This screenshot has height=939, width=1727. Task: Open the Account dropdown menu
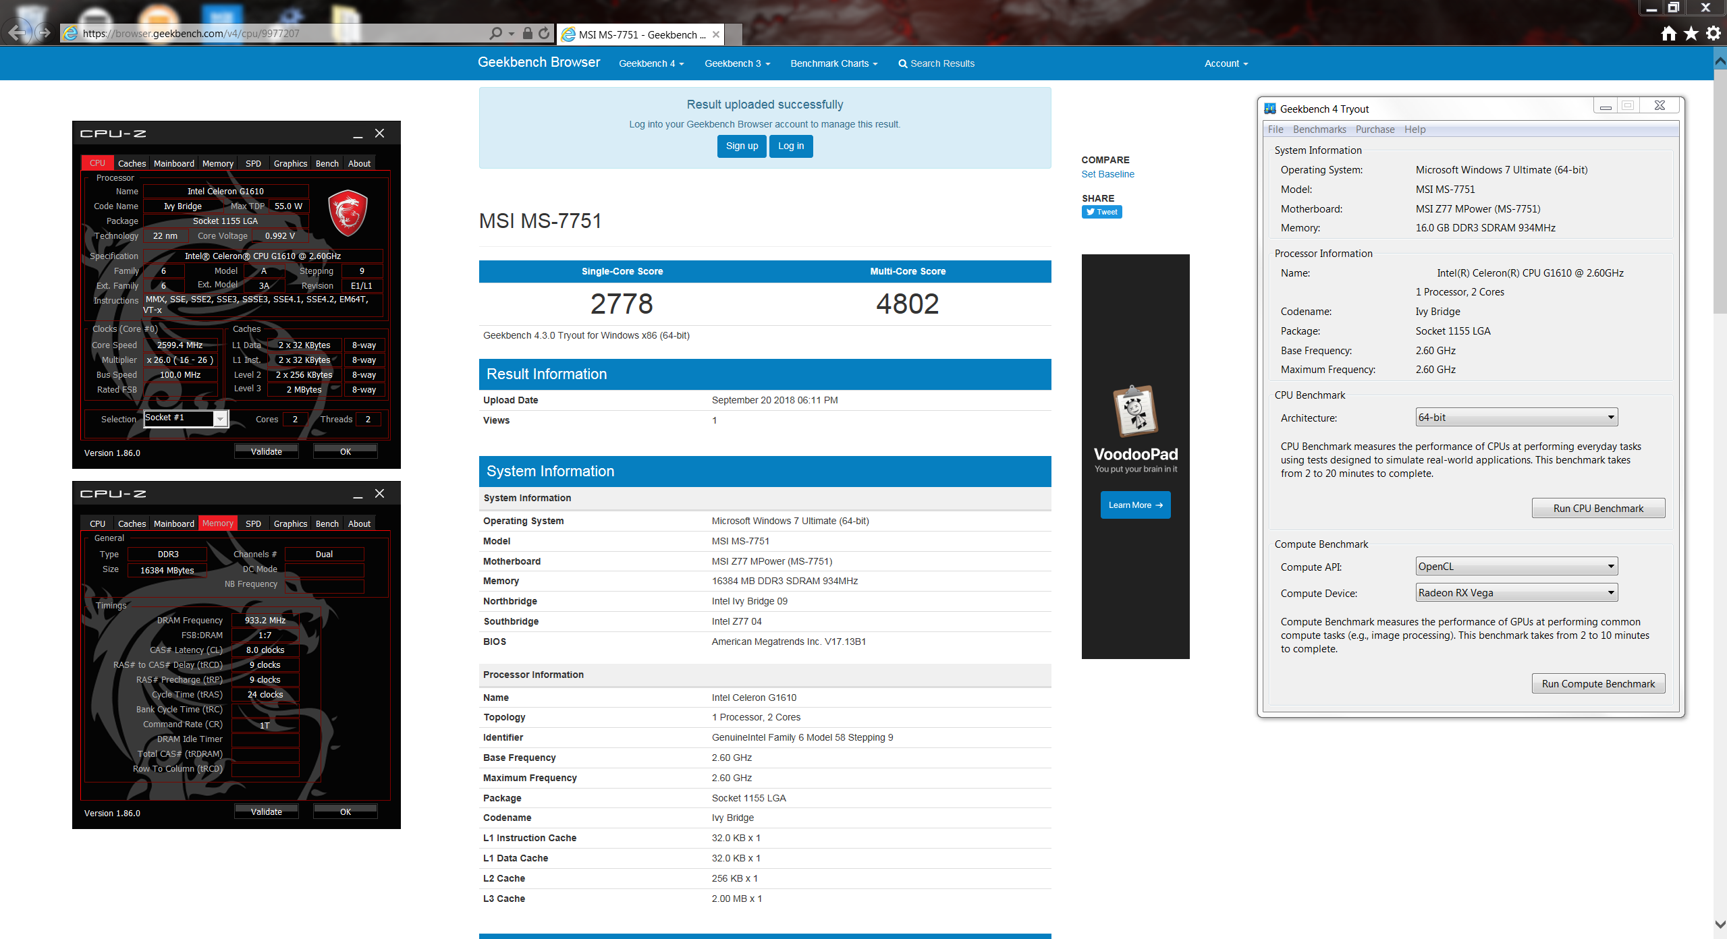click(x=1226, y=63)
